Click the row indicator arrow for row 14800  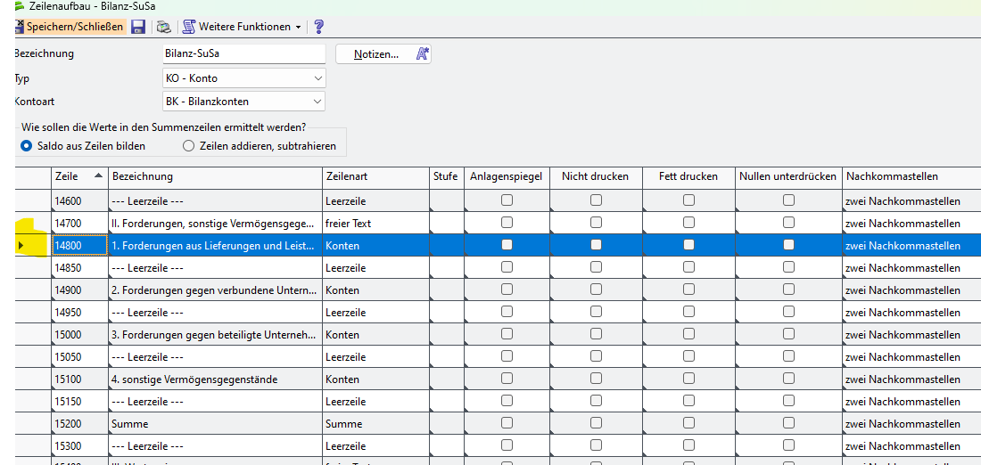point(21,245)
